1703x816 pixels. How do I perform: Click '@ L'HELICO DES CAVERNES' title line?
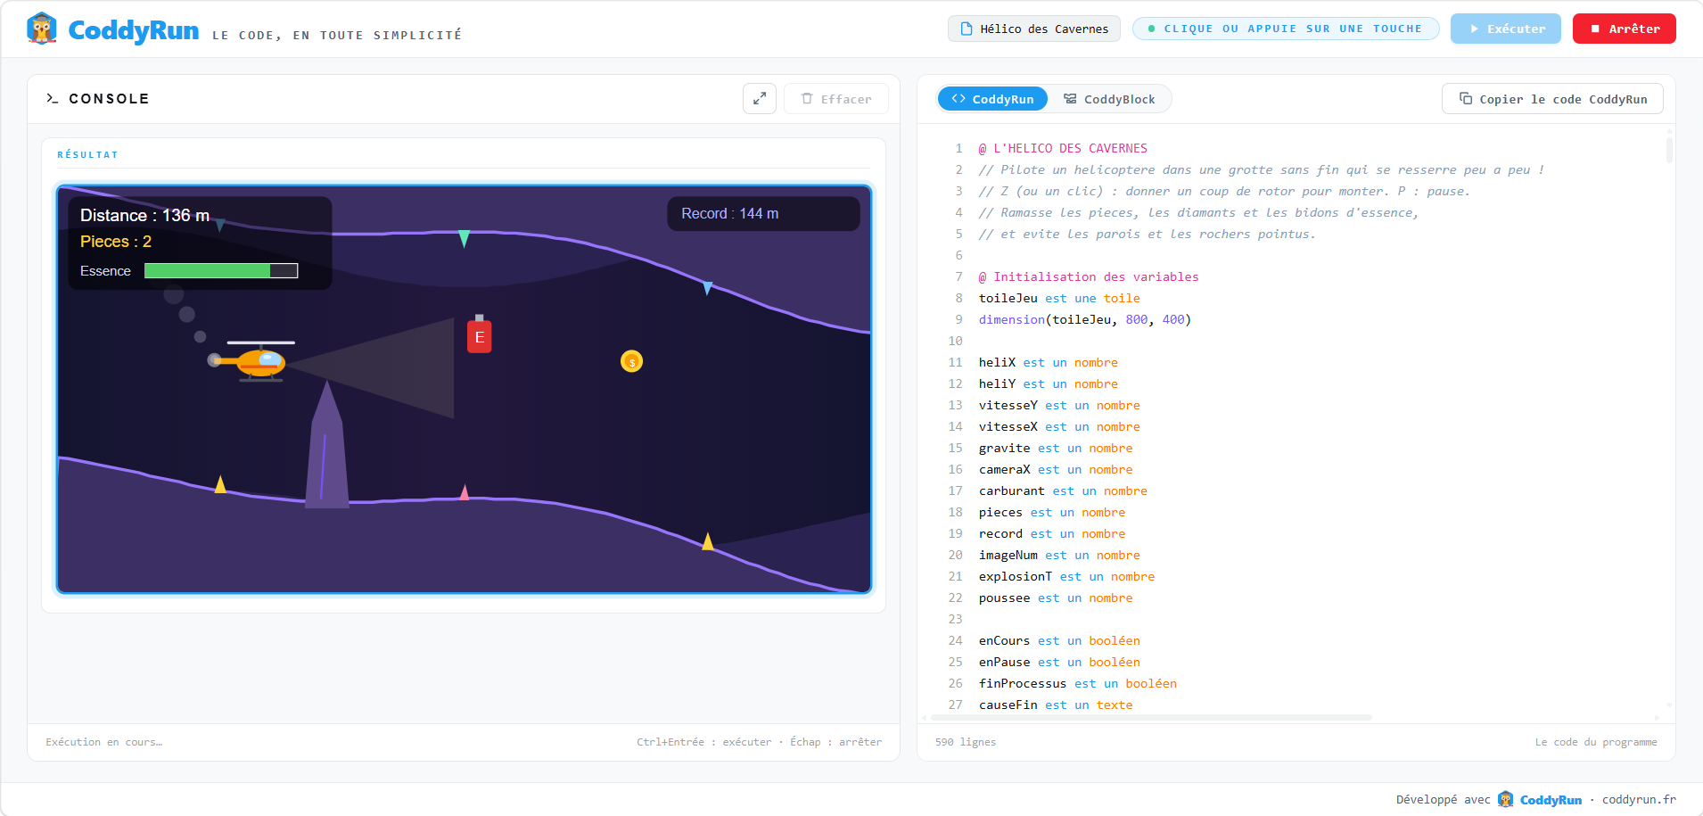(x=1063, y=148)
